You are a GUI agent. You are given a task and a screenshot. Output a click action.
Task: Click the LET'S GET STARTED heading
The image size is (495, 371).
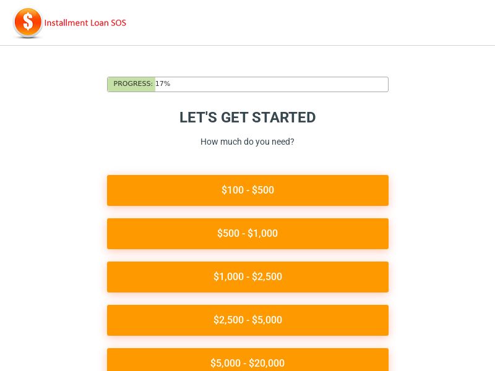[247, 117]
